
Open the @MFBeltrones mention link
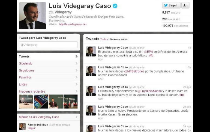(x=134, y=71)
